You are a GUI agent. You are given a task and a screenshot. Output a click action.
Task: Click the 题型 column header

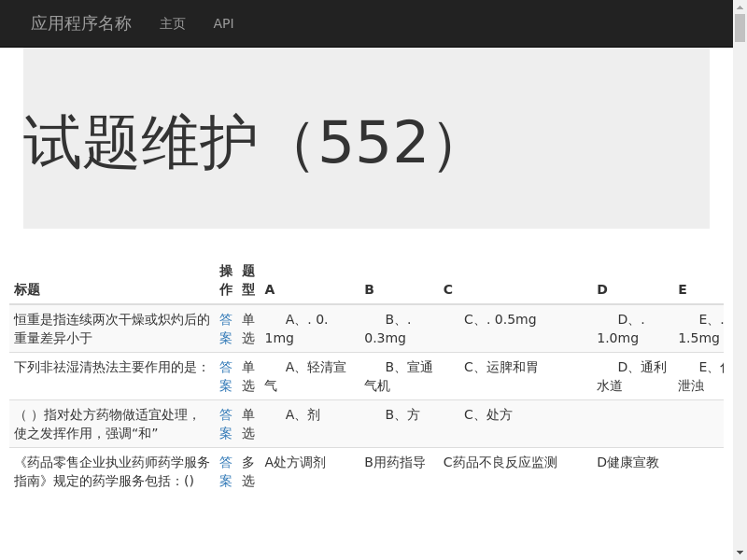(x=248, y=280)
